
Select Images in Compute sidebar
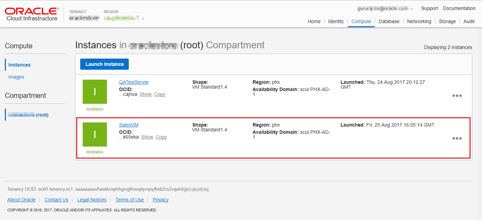coord(16,77)
